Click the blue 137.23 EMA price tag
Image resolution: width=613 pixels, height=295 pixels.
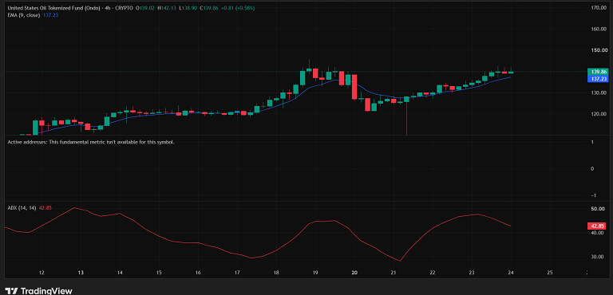coord(597,79)
